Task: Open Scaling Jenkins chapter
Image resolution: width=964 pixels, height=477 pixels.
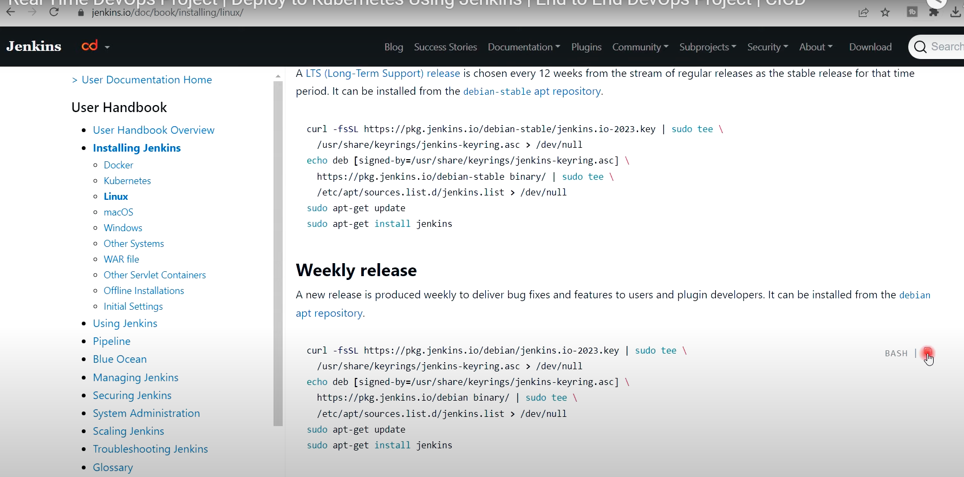Action: click(x=128, y=431)
